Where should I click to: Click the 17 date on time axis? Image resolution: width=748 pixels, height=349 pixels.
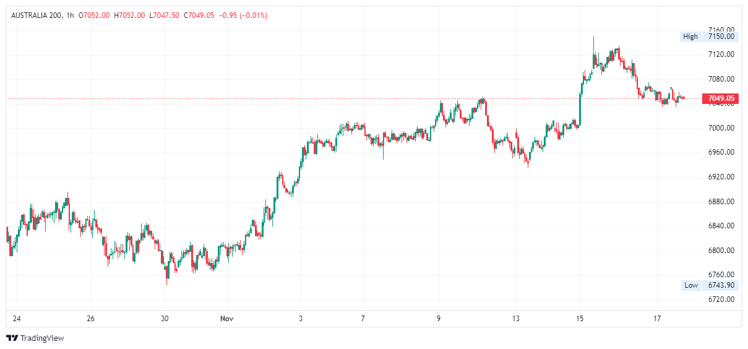click(657, 319)
